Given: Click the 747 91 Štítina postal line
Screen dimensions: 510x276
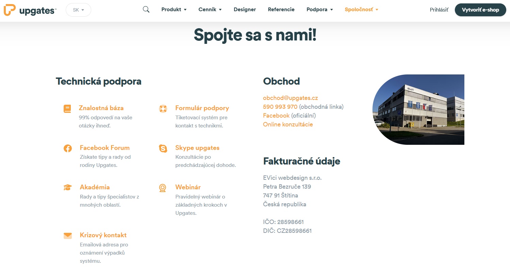Looking at the screenshot, I should click(x=281, y=195).
